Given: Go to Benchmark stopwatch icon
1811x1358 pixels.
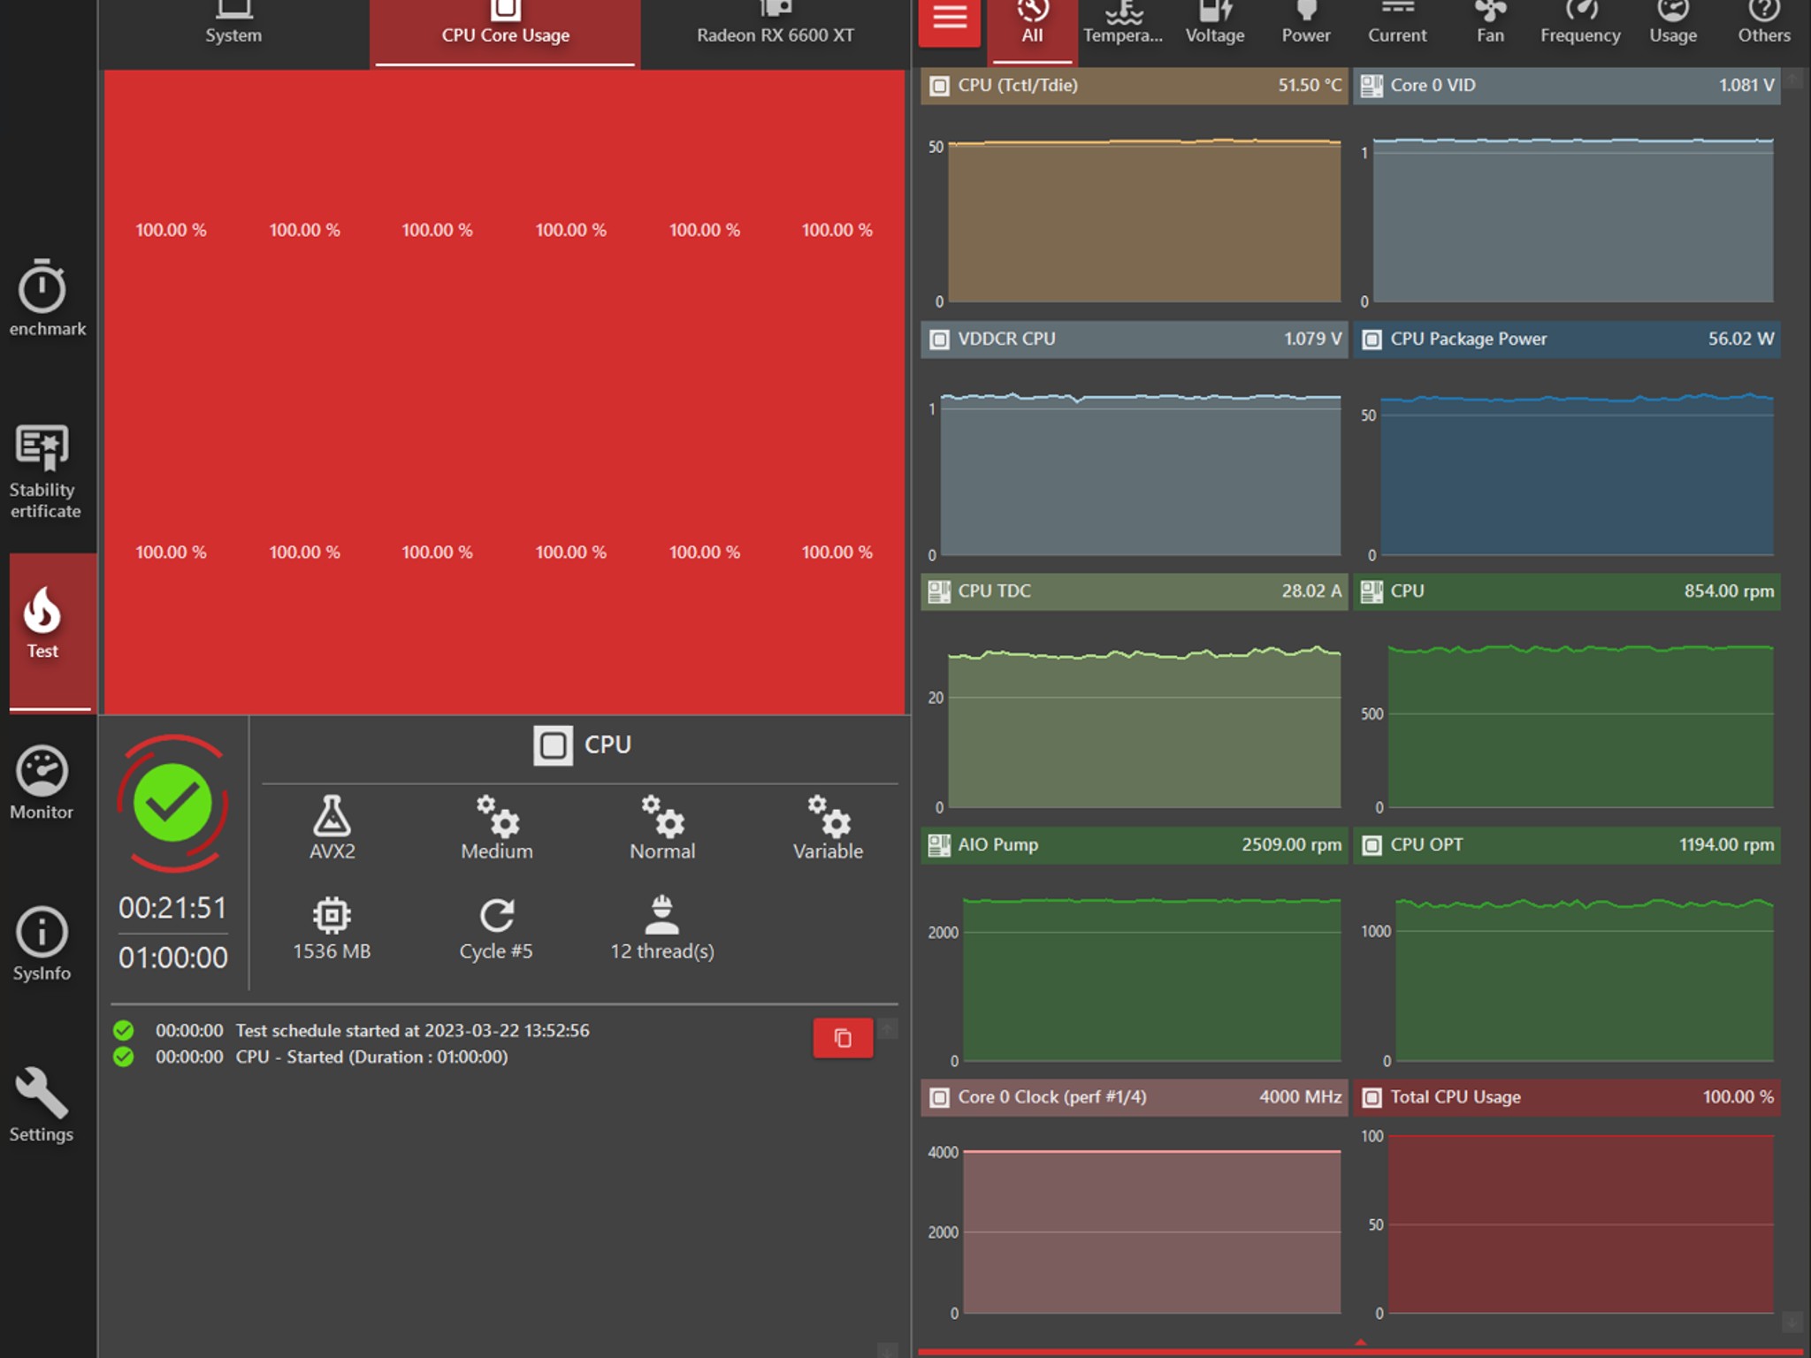Looking at the screenshot, I should pos(43,299).
